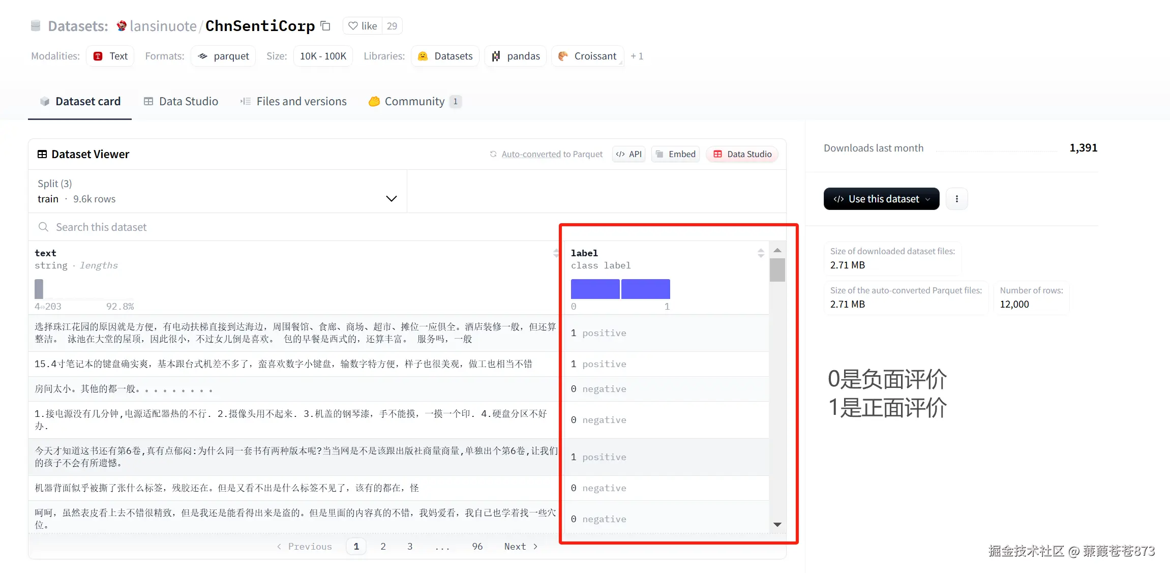Click the label column sort arrows
The width and height of the screenshot is (1170, 573).
click(761, 253)
